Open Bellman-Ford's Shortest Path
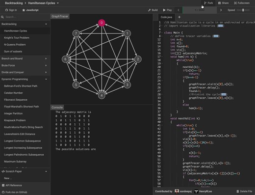 point(25,86)
